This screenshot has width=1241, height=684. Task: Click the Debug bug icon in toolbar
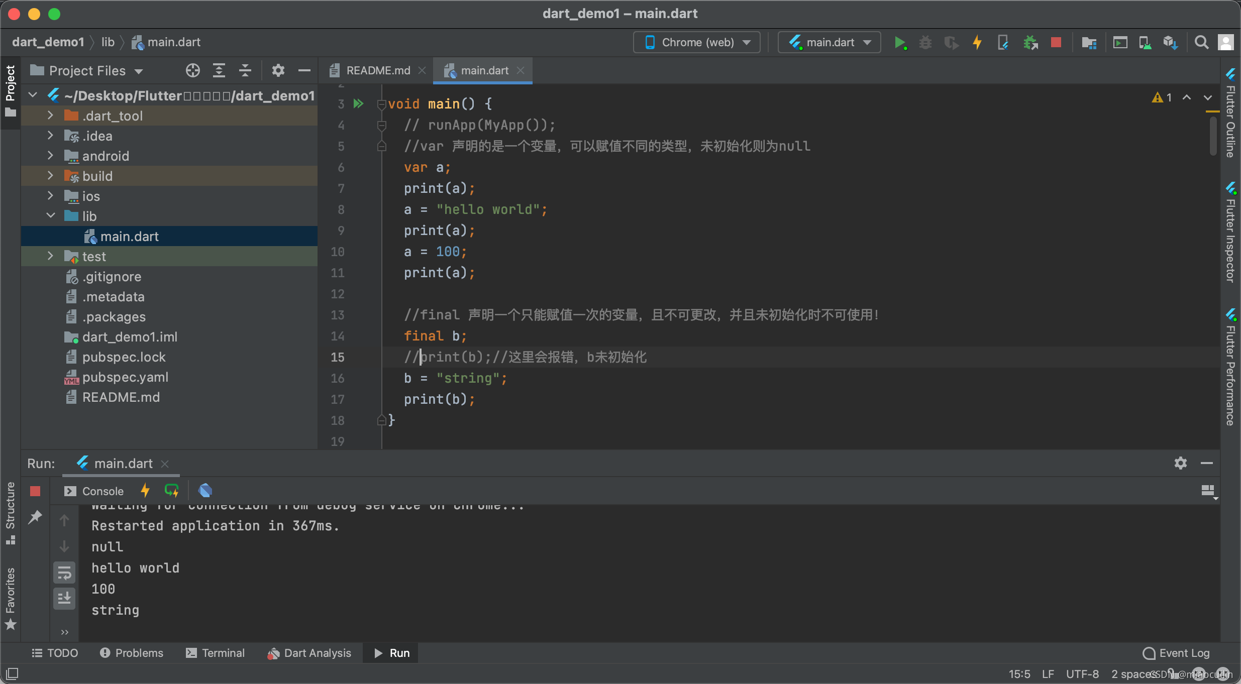point(925,43)
